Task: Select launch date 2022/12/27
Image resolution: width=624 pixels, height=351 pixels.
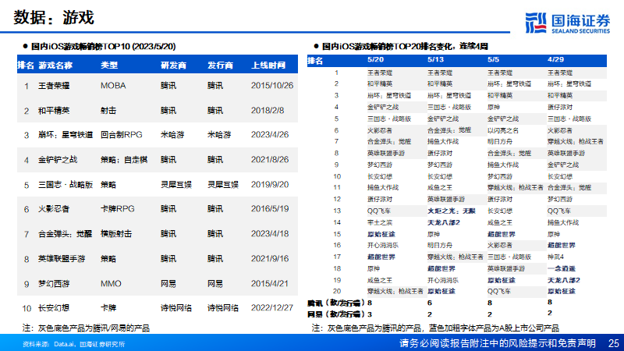Action: pos(272,308)
